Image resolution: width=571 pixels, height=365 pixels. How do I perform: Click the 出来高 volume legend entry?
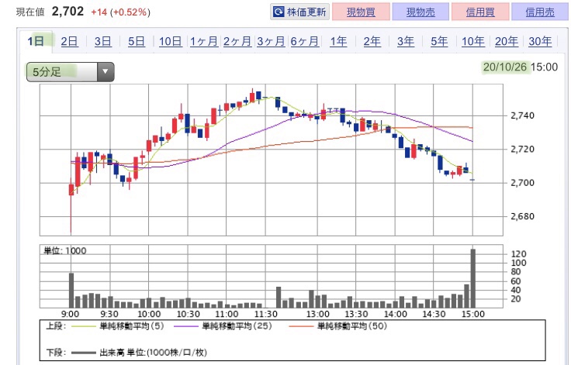pos(139,353)
